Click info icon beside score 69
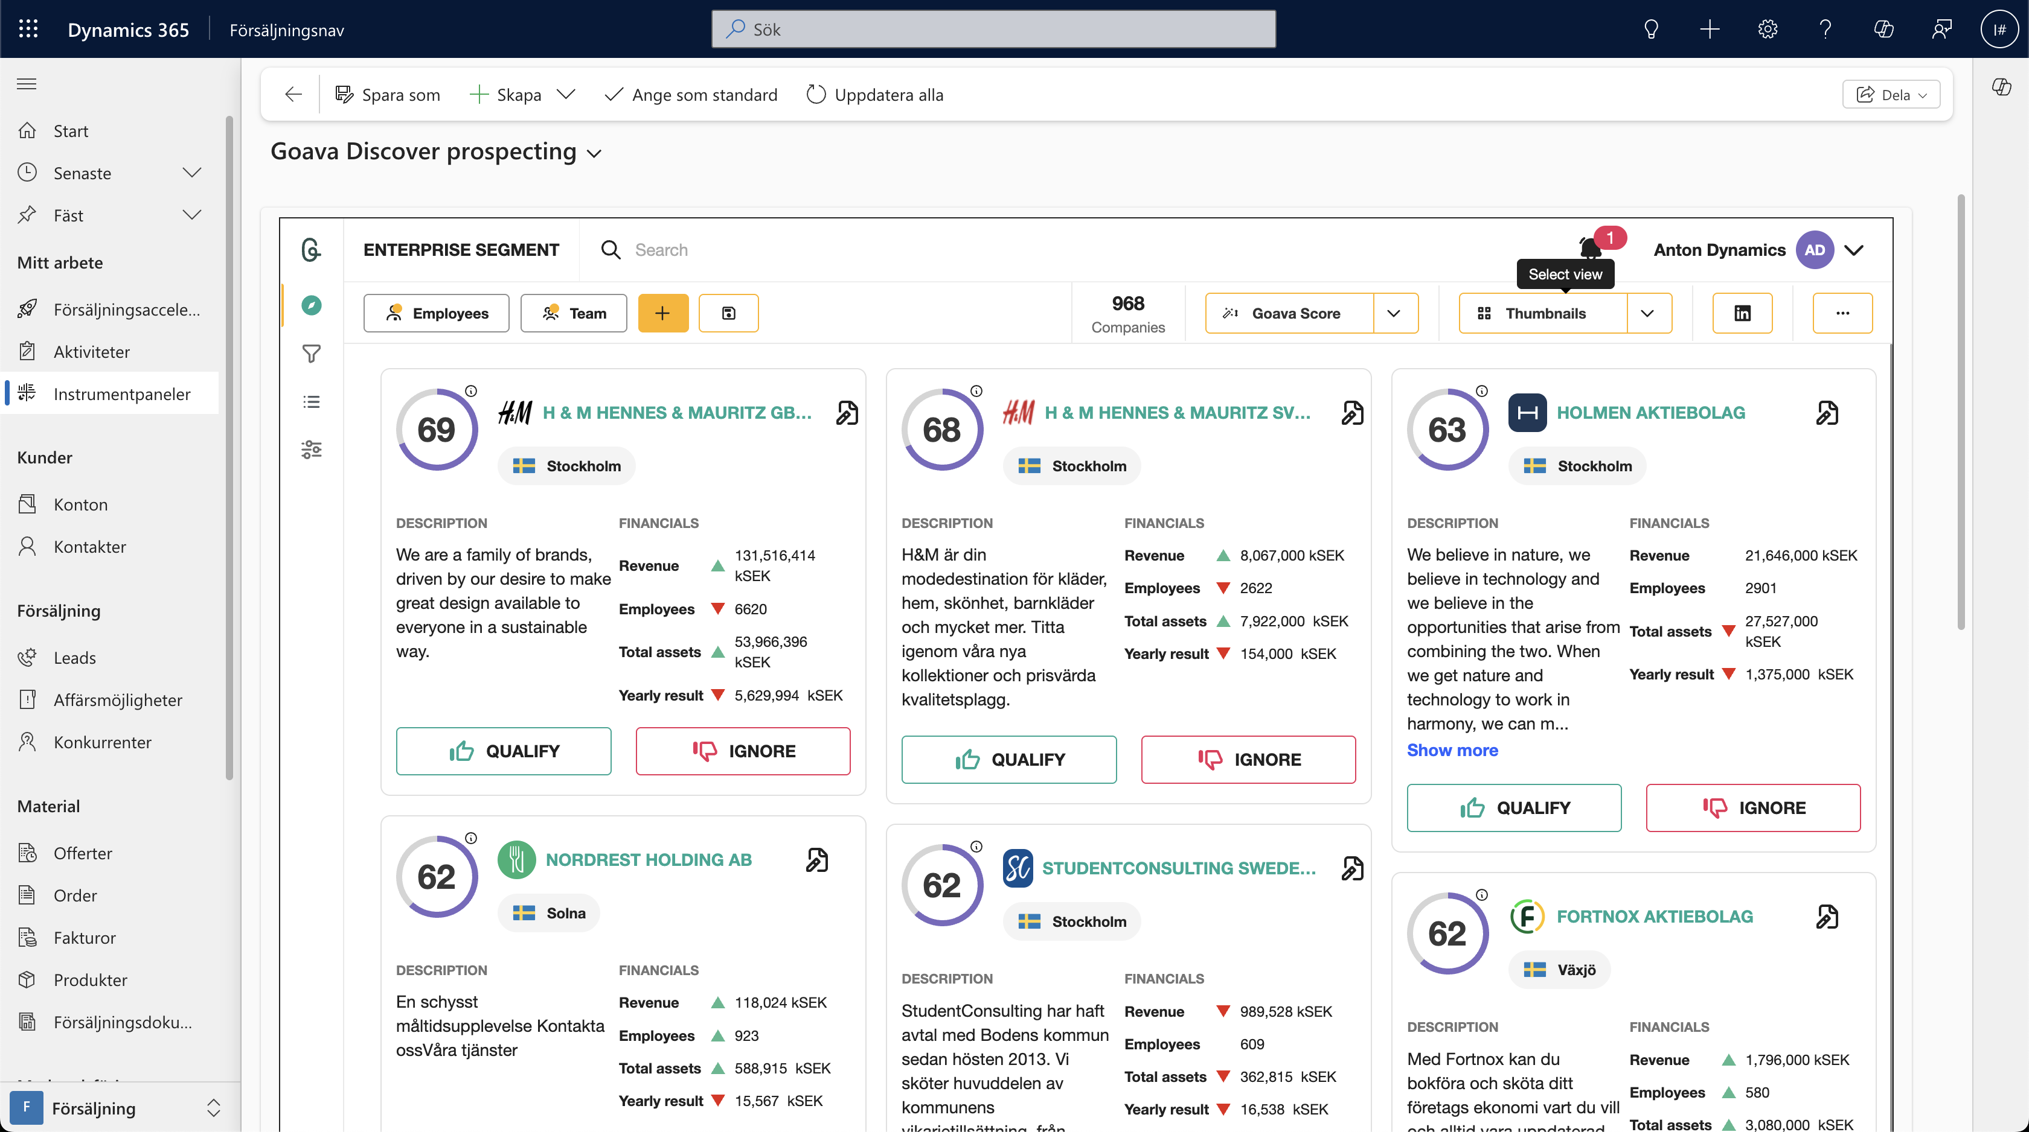The image size is (2029, 1132). point(471,390)
